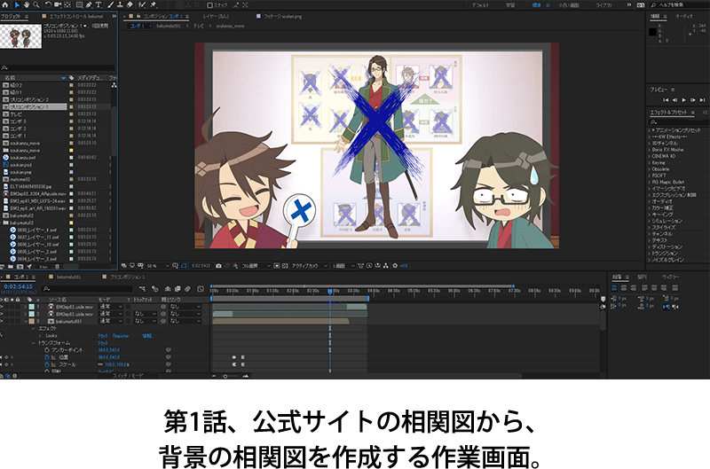Toggle the timeline motion blur icon
This screenshot has width=710, height=469.
187,288
